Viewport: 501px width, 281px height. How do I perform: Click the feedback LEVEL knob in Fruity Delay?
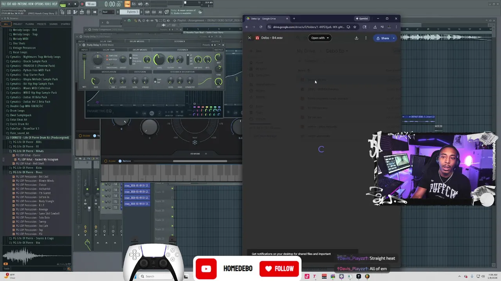159,60
